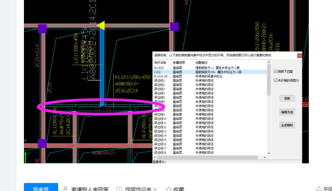Select the 梁边线10 row
This screenshot has height=191, width=332.
[x=210, y=119]
